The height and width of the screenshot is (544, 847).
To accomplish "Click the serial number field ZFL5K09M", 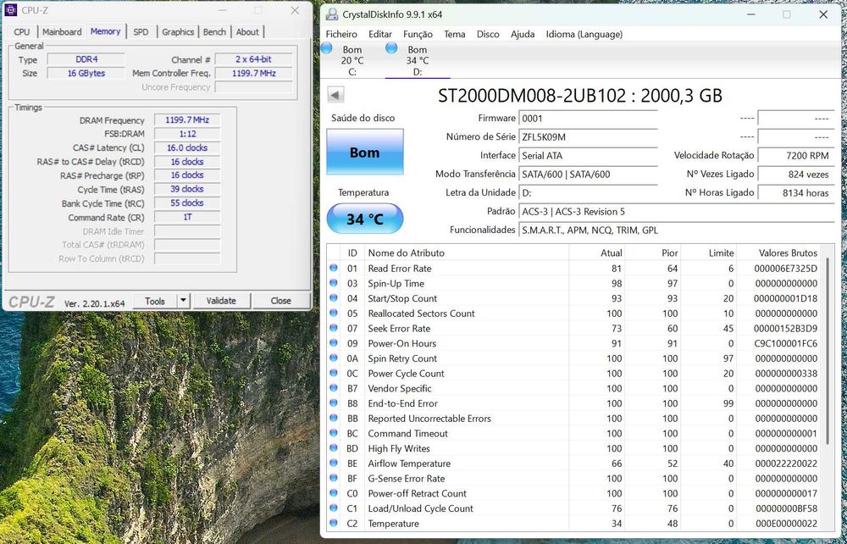I will tap(588, 136).
